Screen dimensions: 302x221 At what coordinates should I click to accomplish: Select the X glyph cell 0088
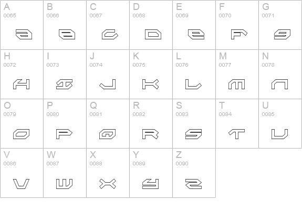pyautogui.click(x=108, y=173)
